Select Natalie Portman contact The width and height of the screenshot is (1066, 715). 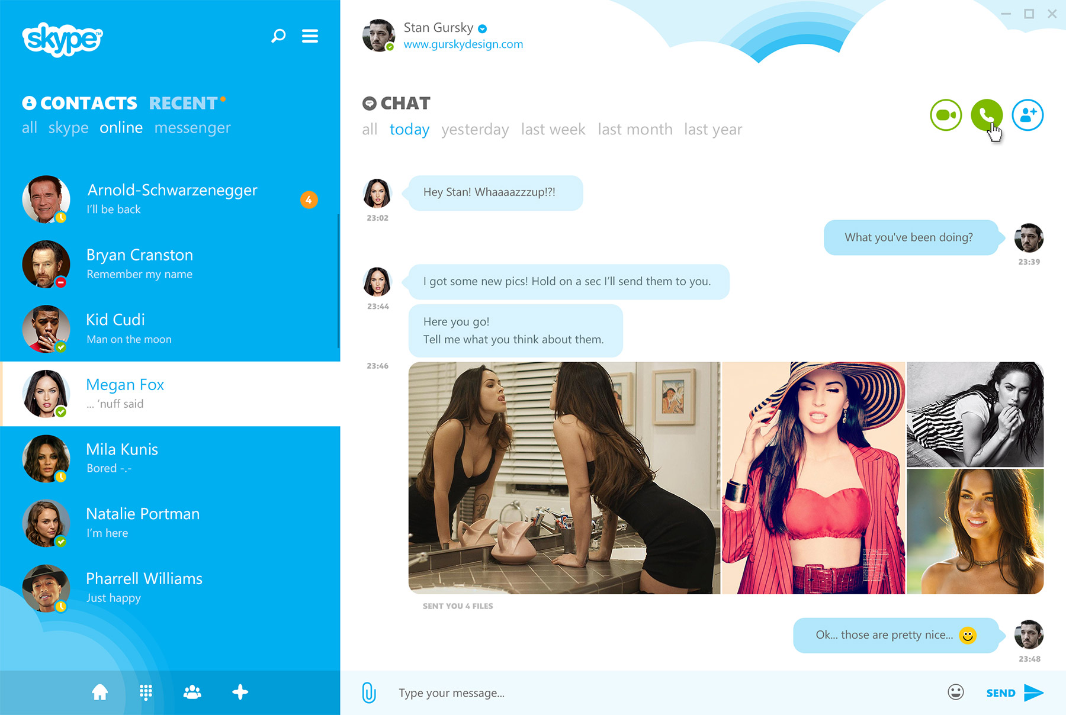coord(170,523)
